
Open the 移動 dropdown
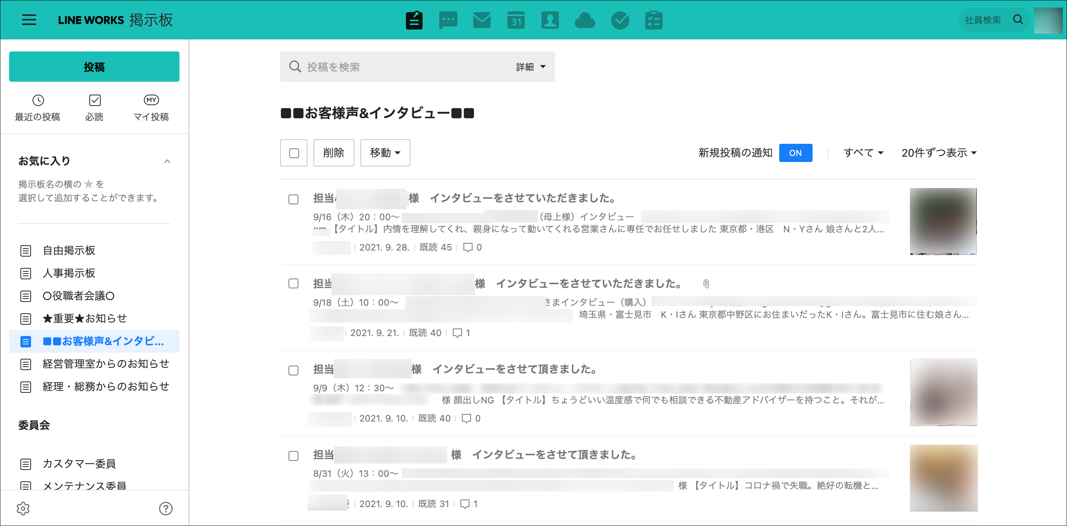tap(385, 153)
